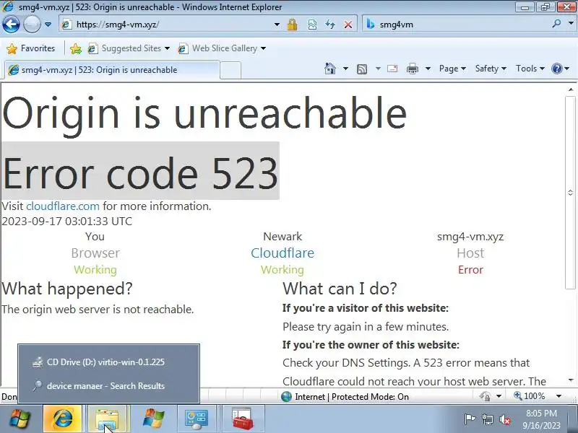578x433 pixels.
Task: Expand the Print dropdown arrow
Action: click(428, 69)
